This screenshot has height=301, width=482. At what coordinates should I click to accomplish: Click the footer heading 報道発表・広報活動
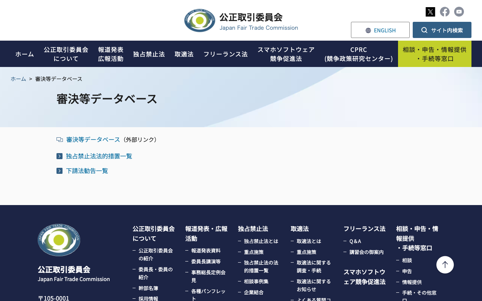[206, 233]
